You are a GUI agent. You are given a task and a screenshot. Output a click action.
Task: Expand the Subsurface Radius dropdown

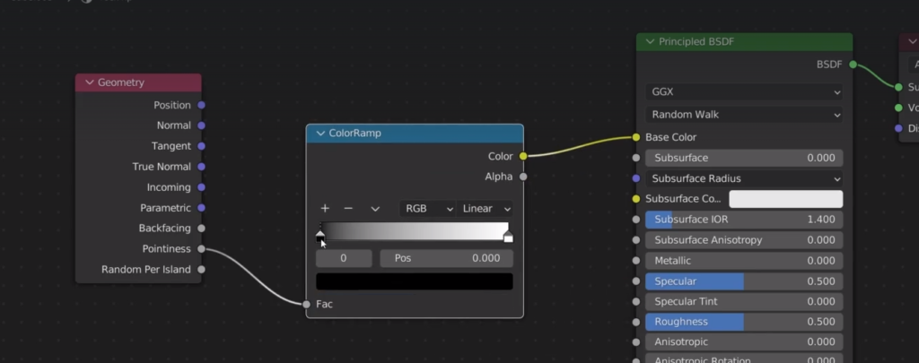pyautogui.click(x=744, y=178)
